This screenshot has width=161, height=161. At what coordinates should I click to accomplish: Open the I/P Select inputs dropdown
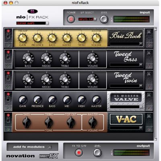pos(87,19)
